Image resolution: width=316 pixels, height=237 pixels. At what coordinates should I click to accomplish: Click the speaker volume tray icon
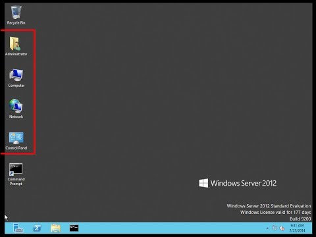282,228
